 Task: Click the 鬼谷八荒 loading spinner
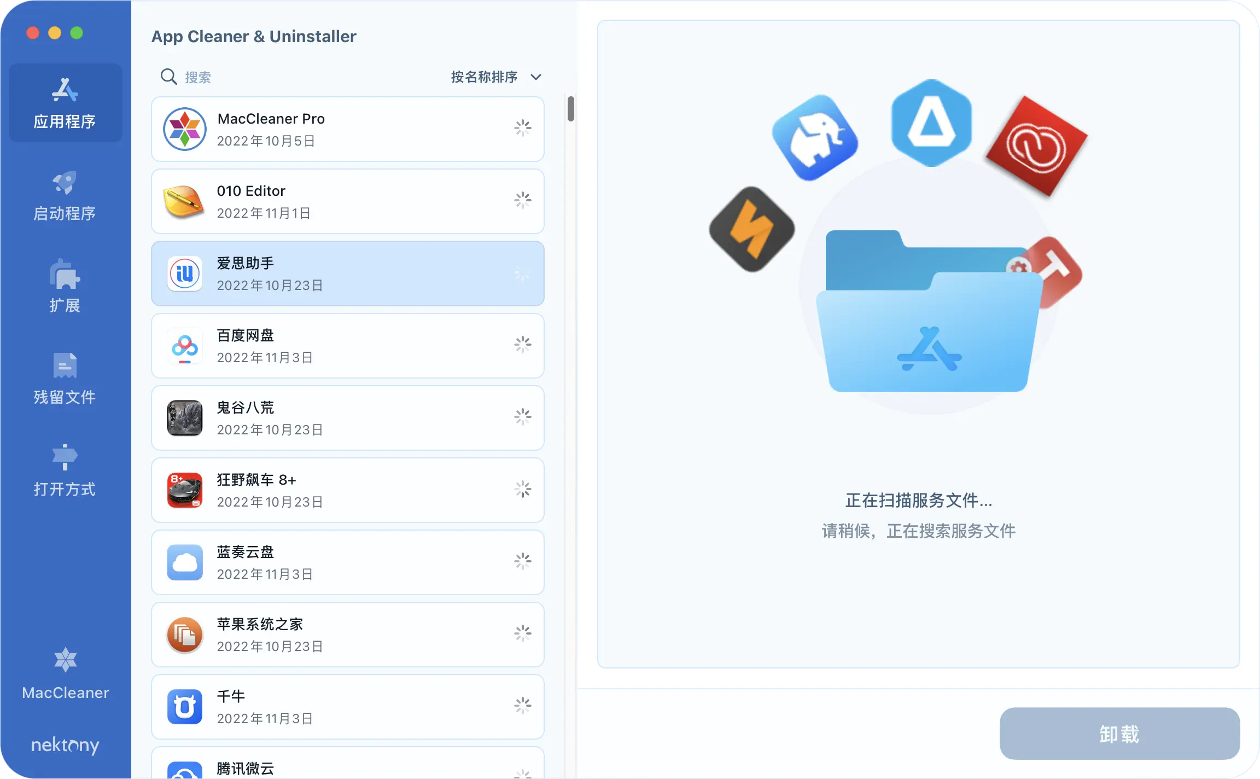[523, 417]
